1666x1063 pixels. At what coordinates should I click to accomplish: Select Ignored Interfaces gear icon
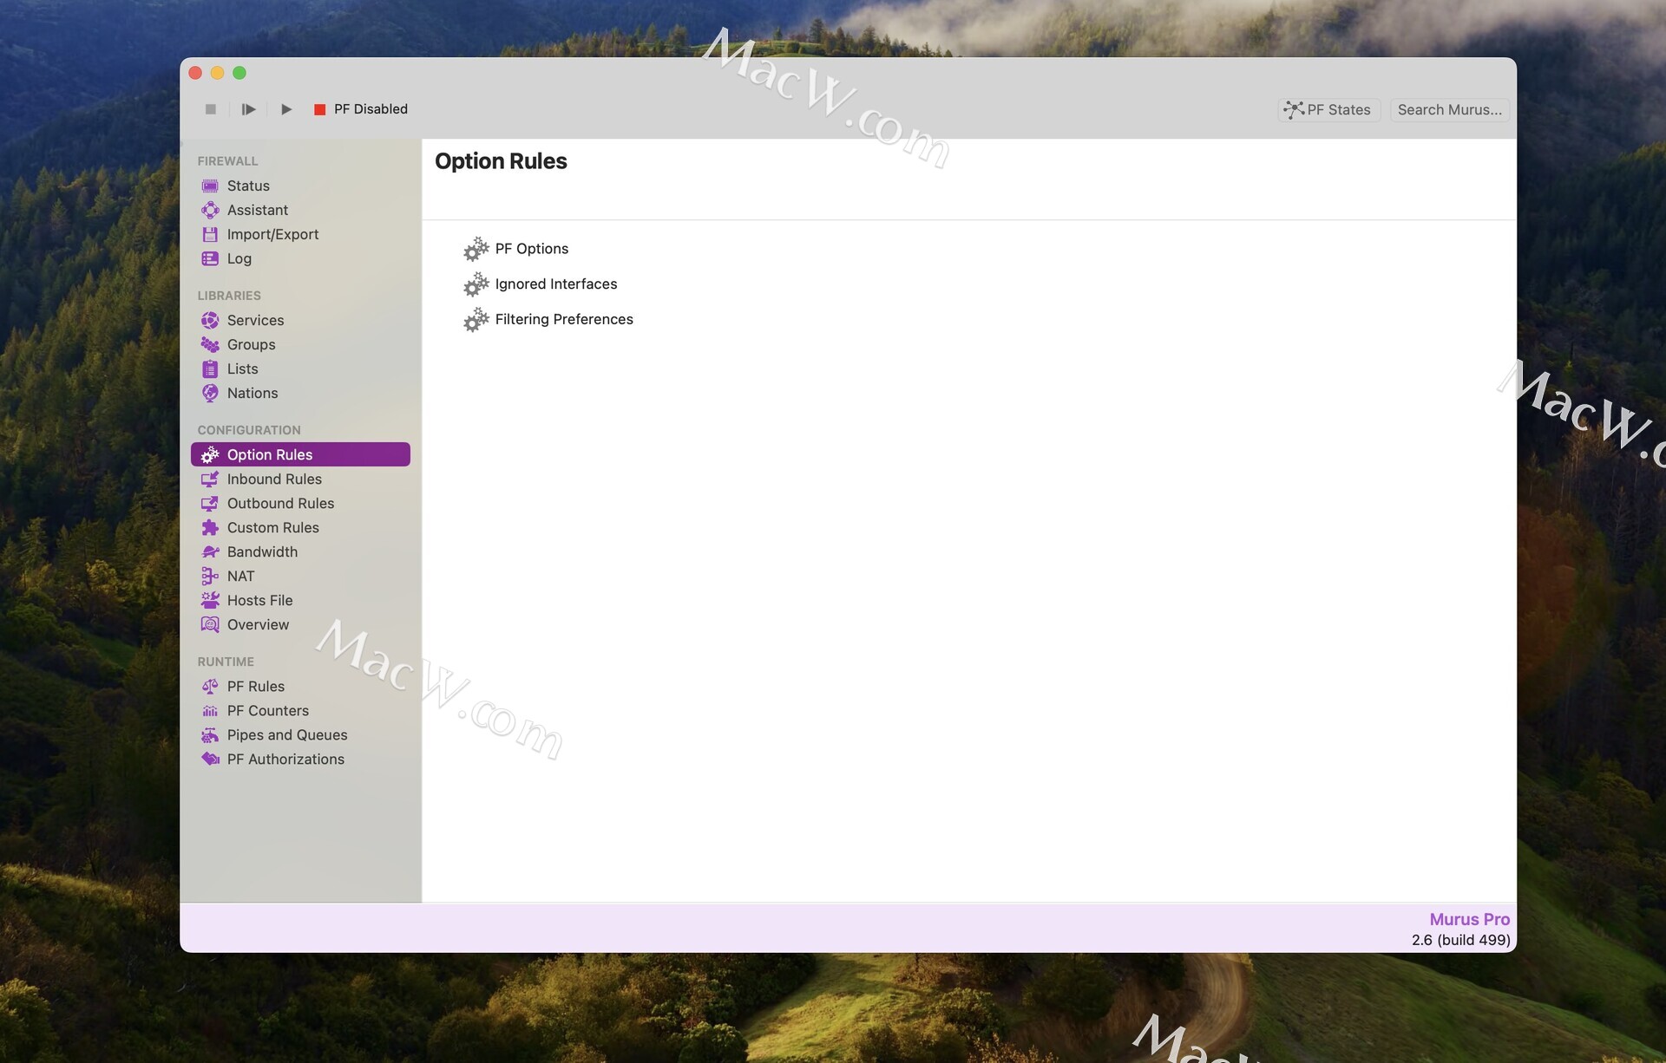point(476,284)
